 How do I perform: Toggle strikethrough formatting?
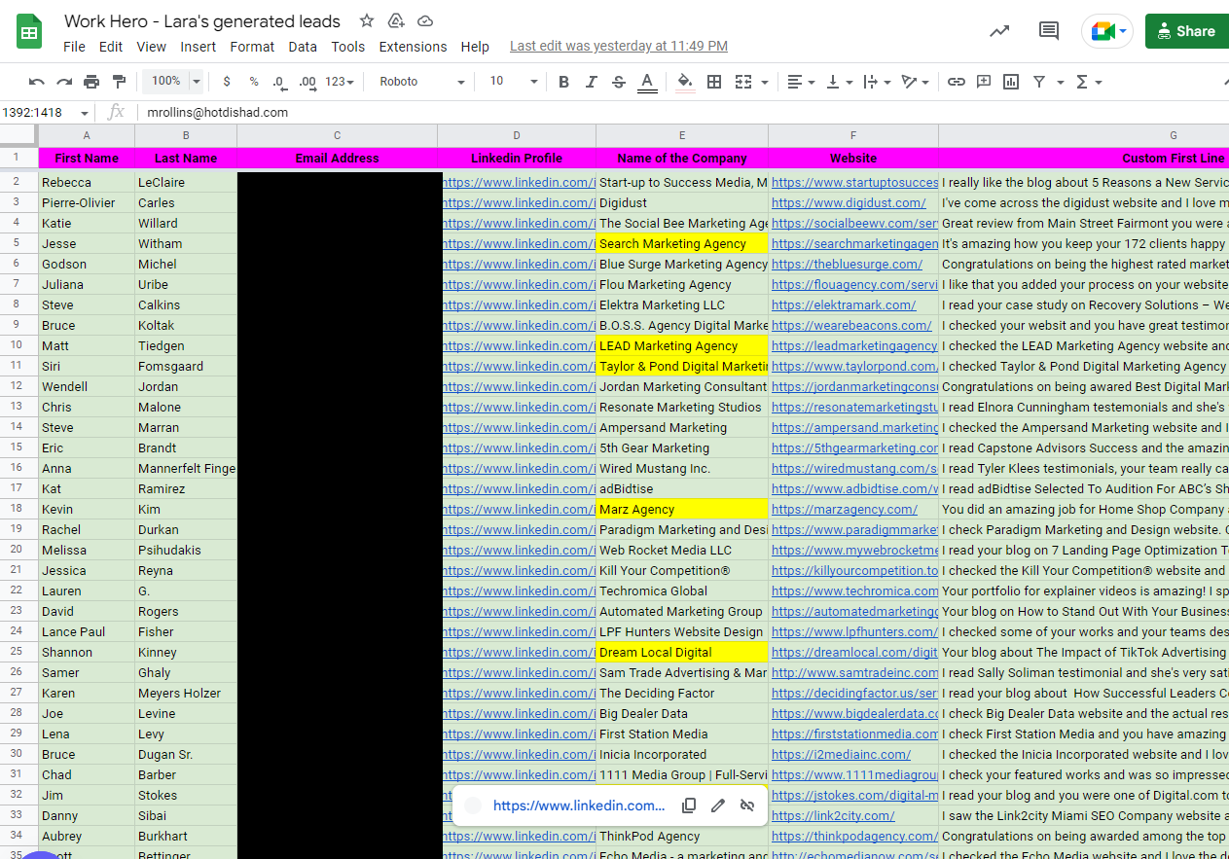[618, 82]
